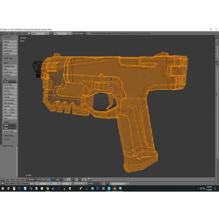Open Photoshop from taskbar
Viewport: 219px width, 219px height.
[98, 189]
